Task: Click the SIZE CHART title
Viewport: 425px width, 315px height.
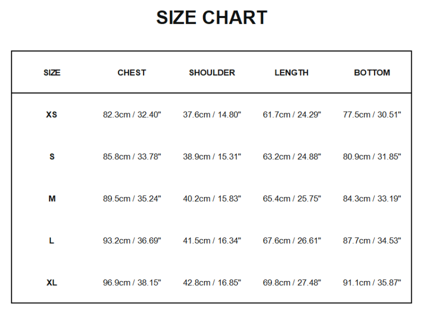Action: coord(211,18)
